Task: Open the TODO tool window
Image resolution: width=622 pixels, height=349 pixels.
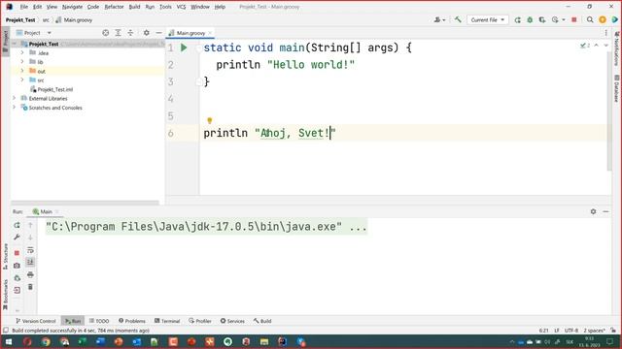Action: pyautogui.click(x=99, y=321)
